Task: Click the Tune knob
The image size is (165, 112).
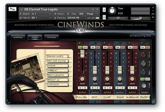Action: point(112,11)
